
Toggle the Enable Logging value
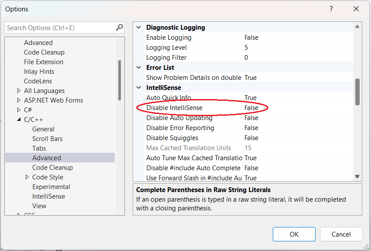pos(251,38)
